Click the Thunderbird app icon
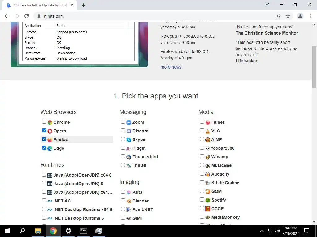Viewport: 317px width, 237px height. click(129, 157)
